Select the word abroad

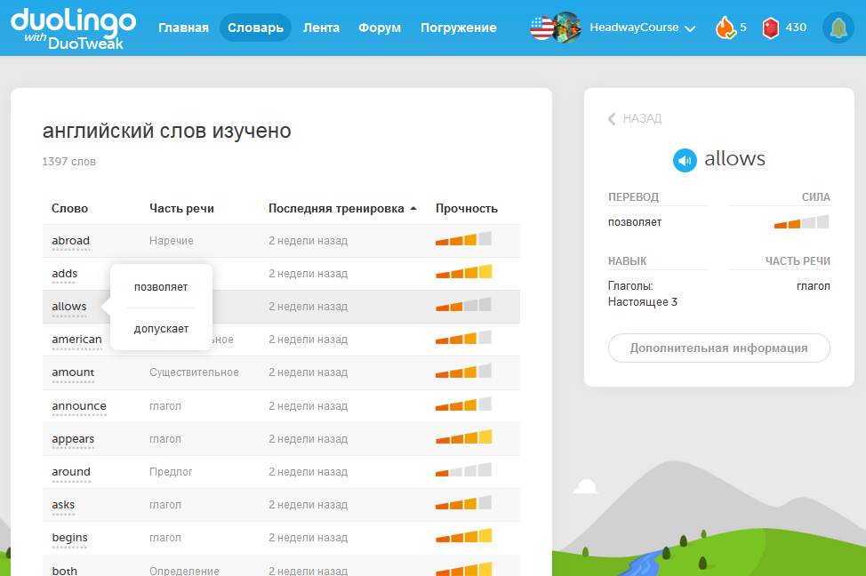(71, 241)
